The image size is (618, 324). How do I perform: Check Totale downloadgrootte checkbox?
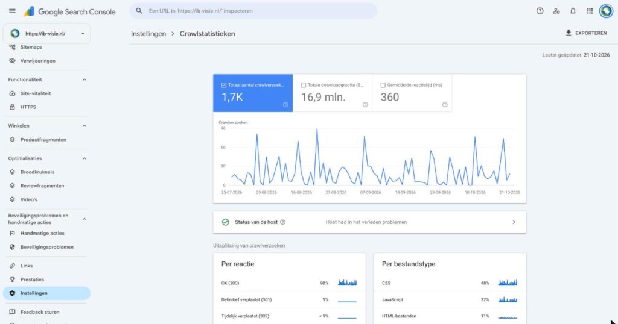(x=304, y=85)
